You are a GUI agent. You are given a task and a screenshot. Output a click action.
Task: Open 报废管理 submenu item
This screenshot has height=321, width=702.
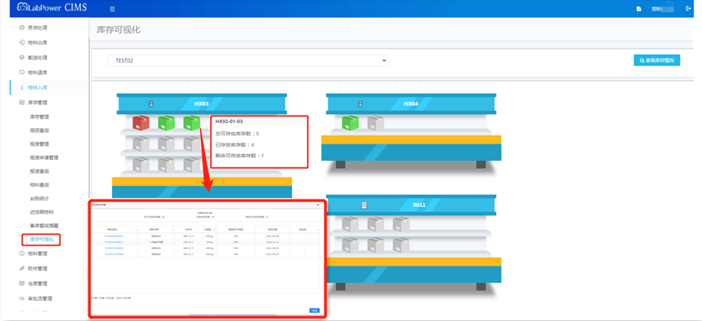click(x=39, y=144)
